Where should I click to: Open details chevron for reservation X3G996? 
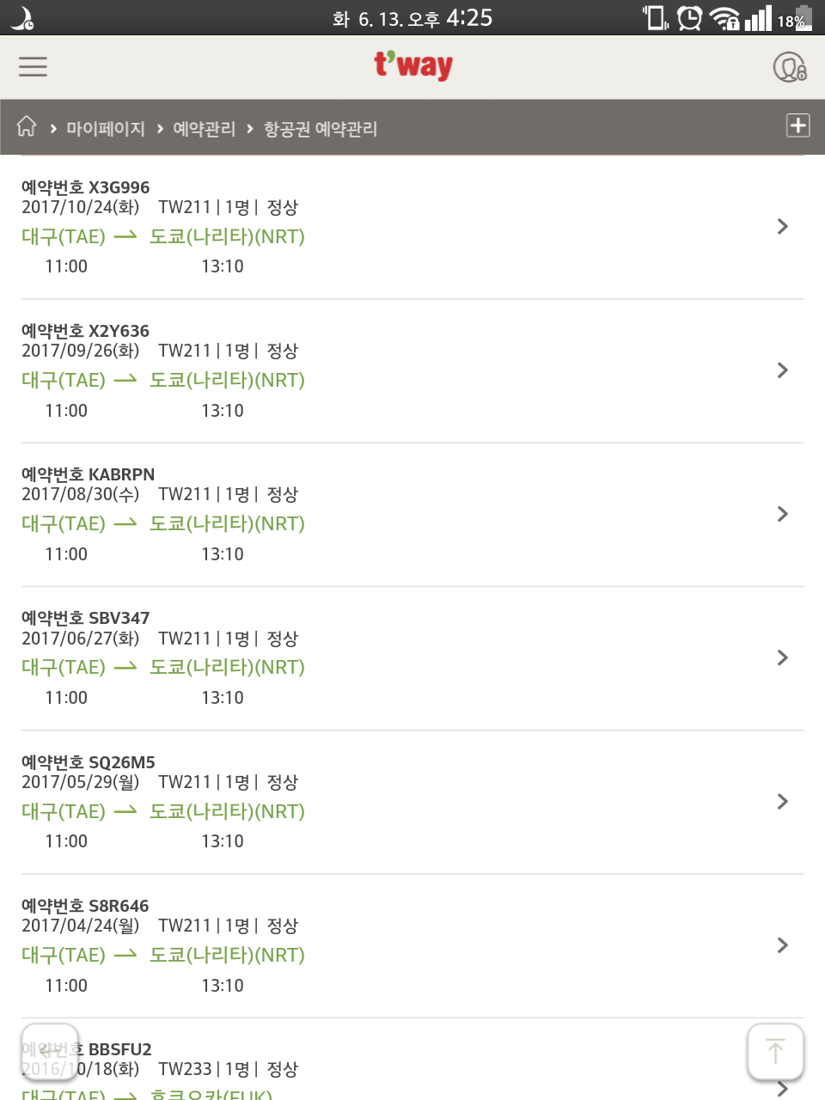(x=782, y=226)
